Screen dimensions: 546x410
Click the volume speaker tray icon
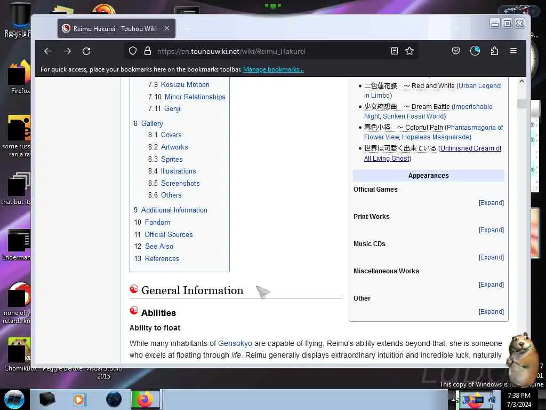pyautogui.click(x=492, y=400)
